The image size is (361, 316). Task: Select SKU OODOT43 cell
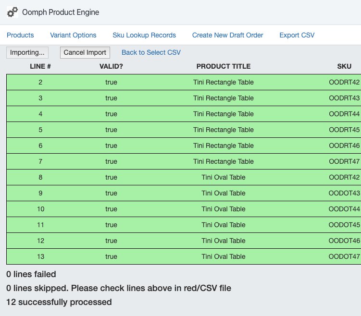point(344,193)
